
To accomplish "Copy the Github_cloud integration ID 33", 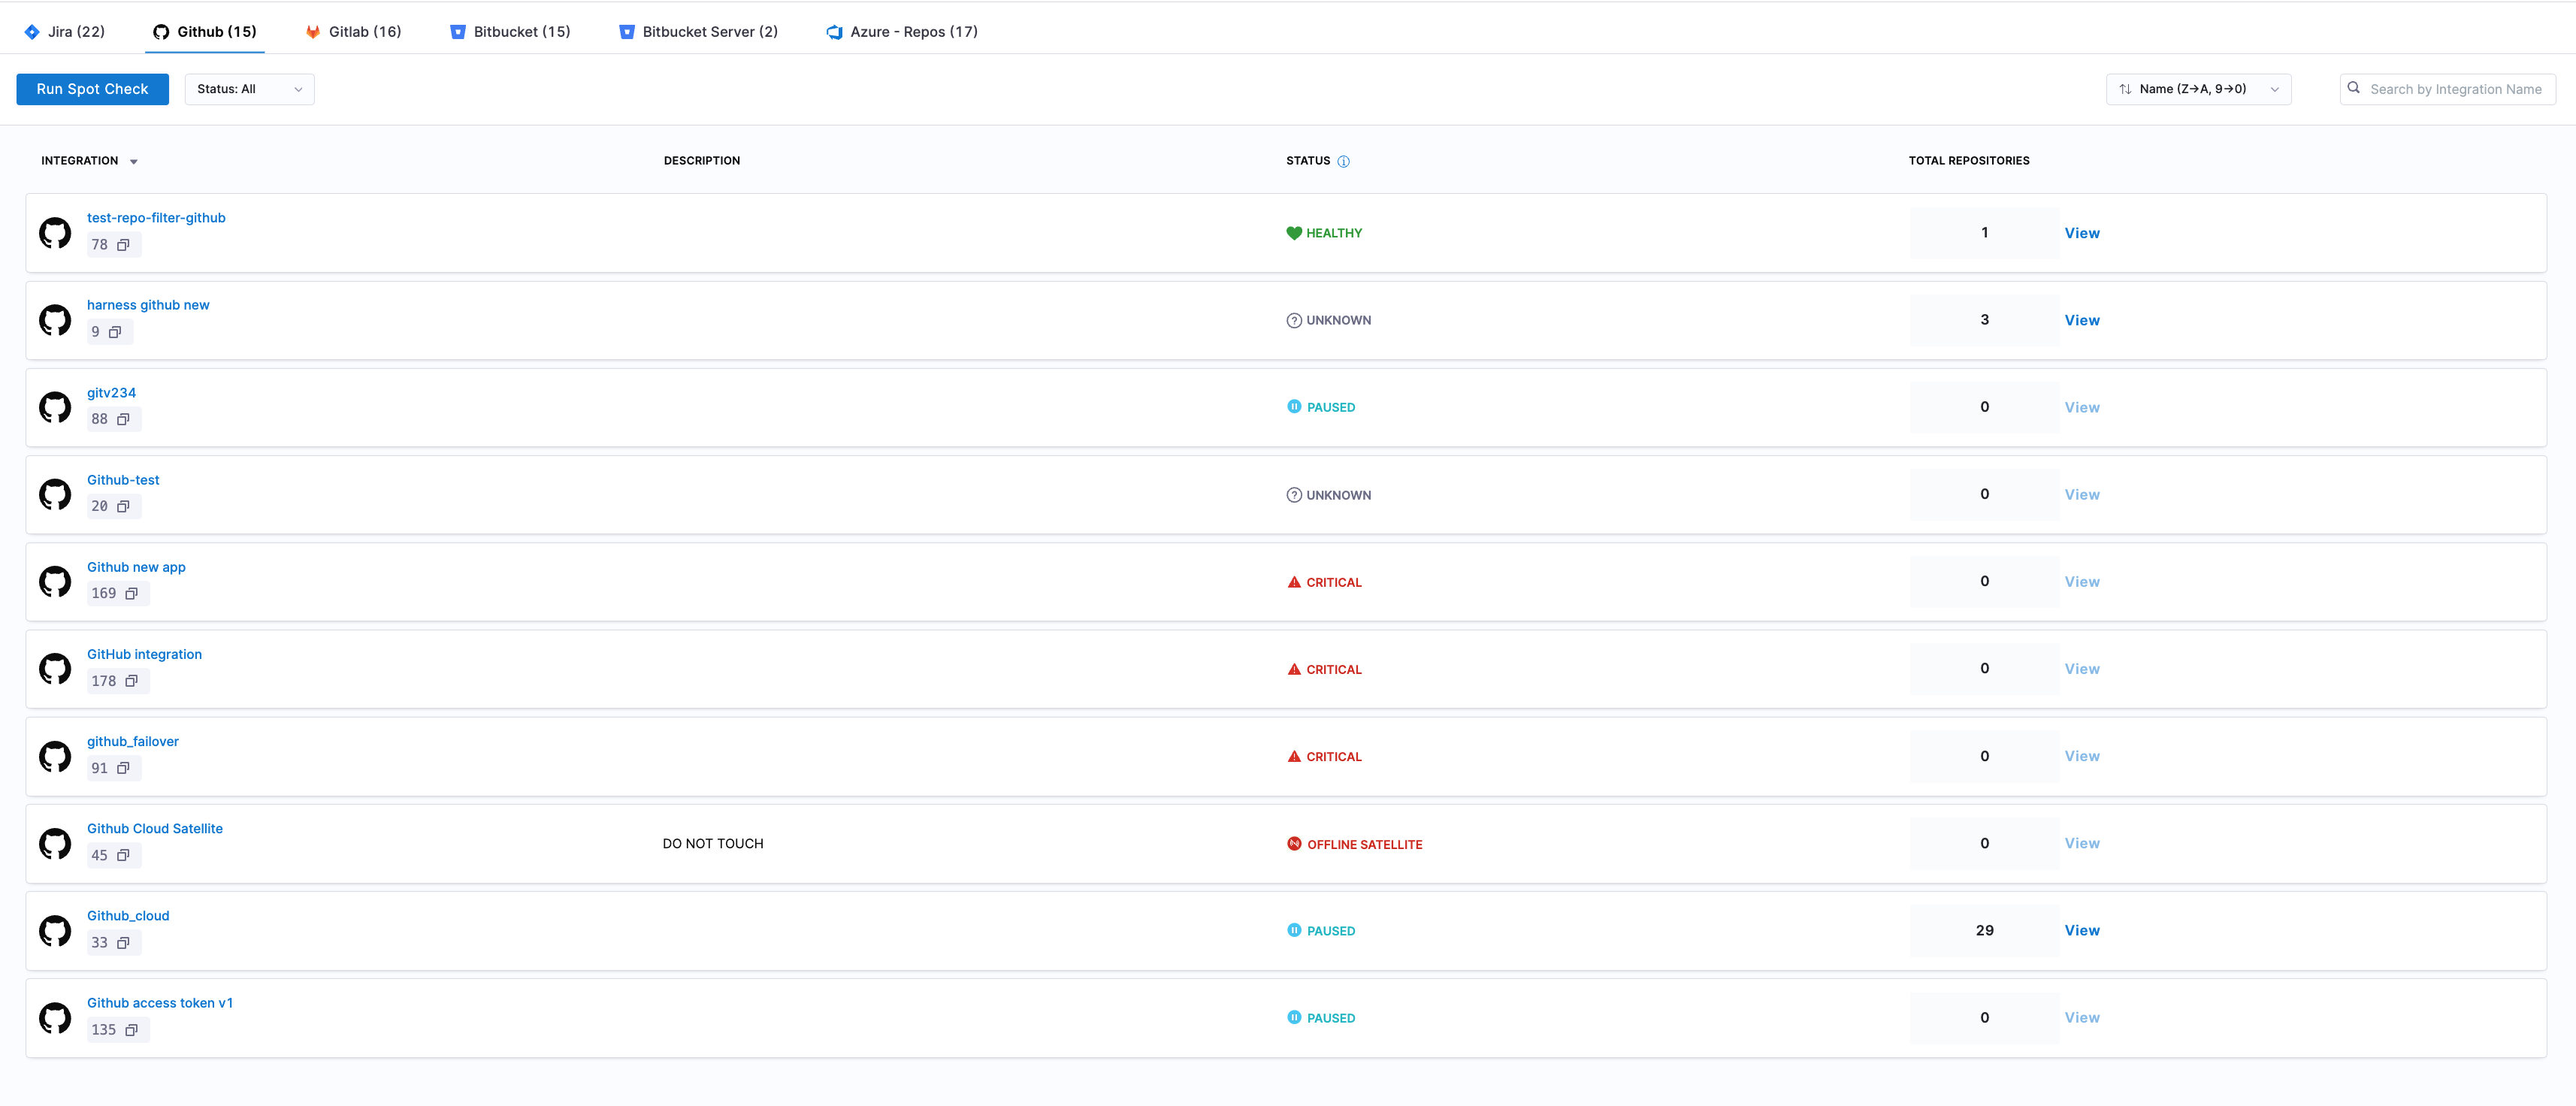I will (x=123, y=942).
